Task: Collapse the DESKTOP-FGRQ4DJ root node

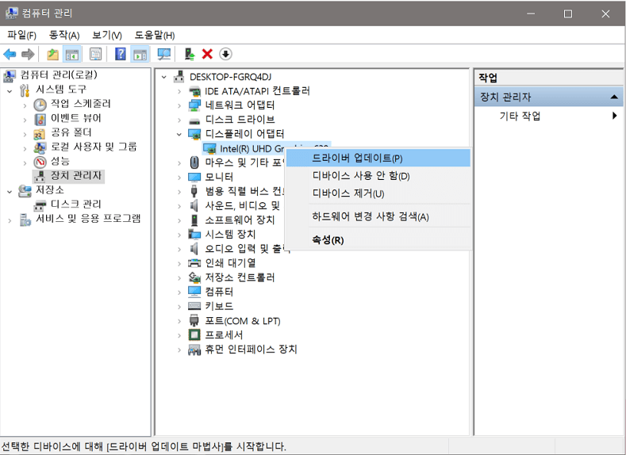Action: pyautogui.click(x=163, y=77)
